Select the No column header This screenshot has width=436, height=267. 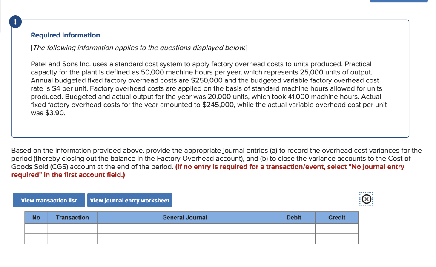(36, 217)
